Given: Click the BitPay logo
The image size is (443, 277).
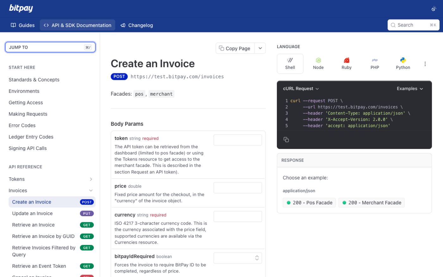Looking at the screenshot, I should (21, 8).
